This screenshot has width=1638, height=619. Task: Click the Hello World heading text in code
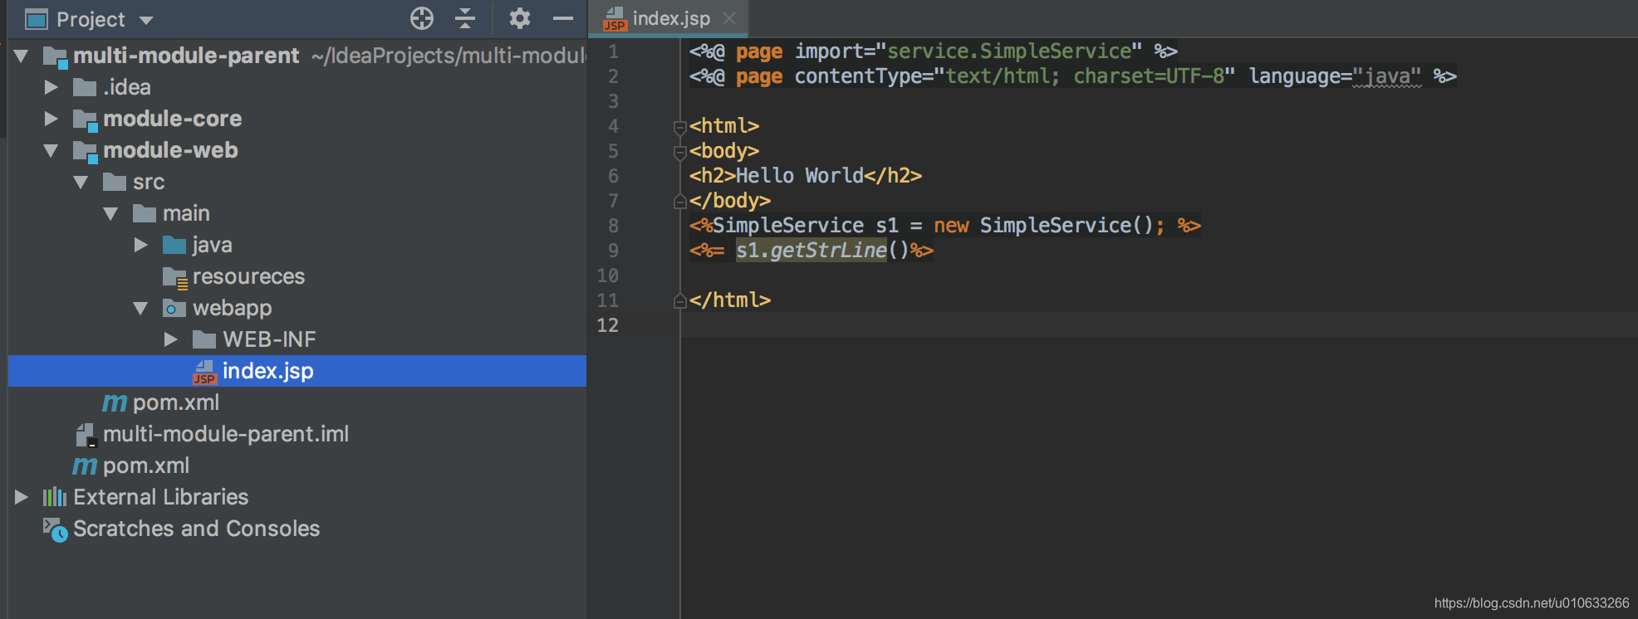(x=800, y=176)
